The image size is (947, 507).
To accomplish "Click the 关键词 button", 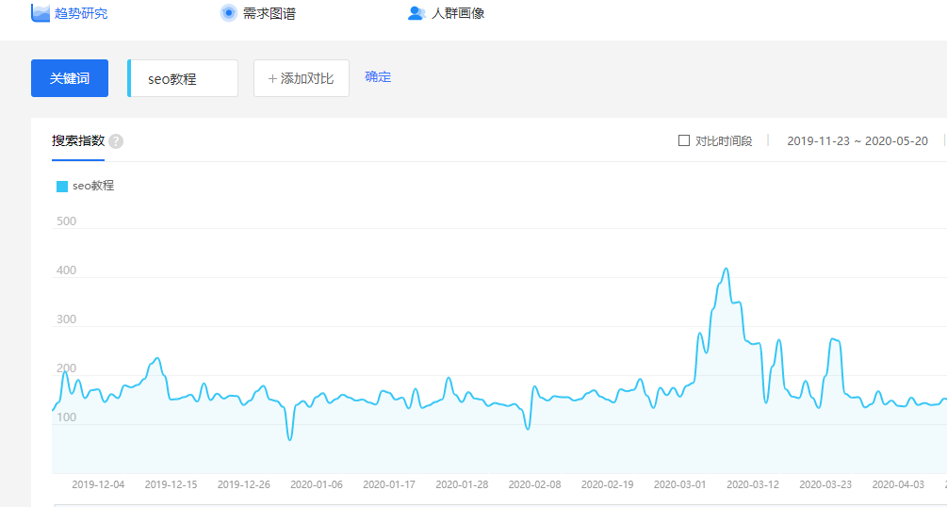I will point(70,78).
